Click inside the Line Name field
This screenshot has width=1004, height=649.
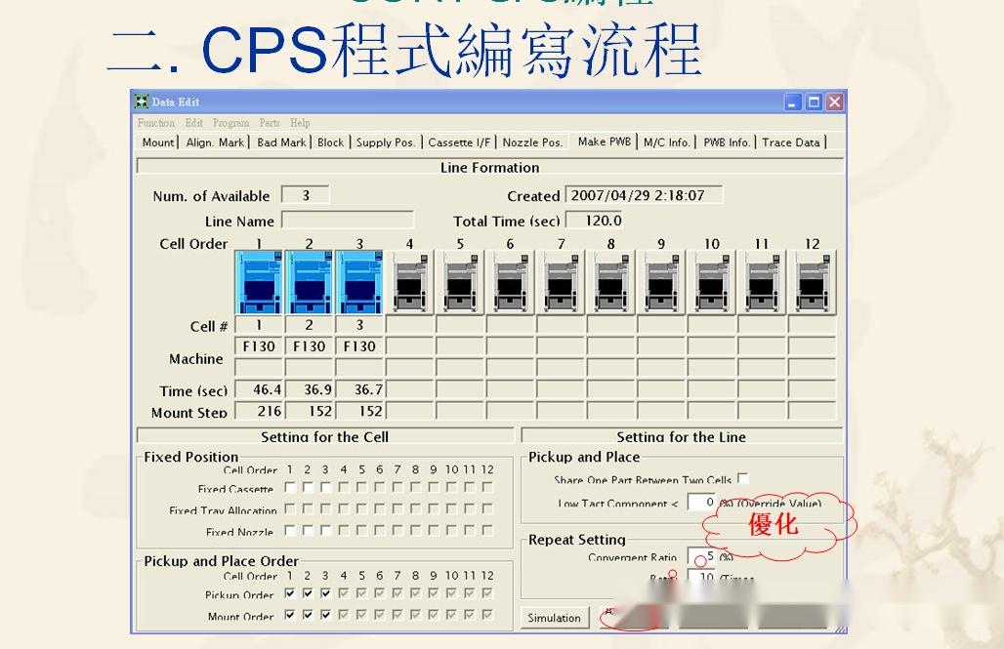coord(349,221)
